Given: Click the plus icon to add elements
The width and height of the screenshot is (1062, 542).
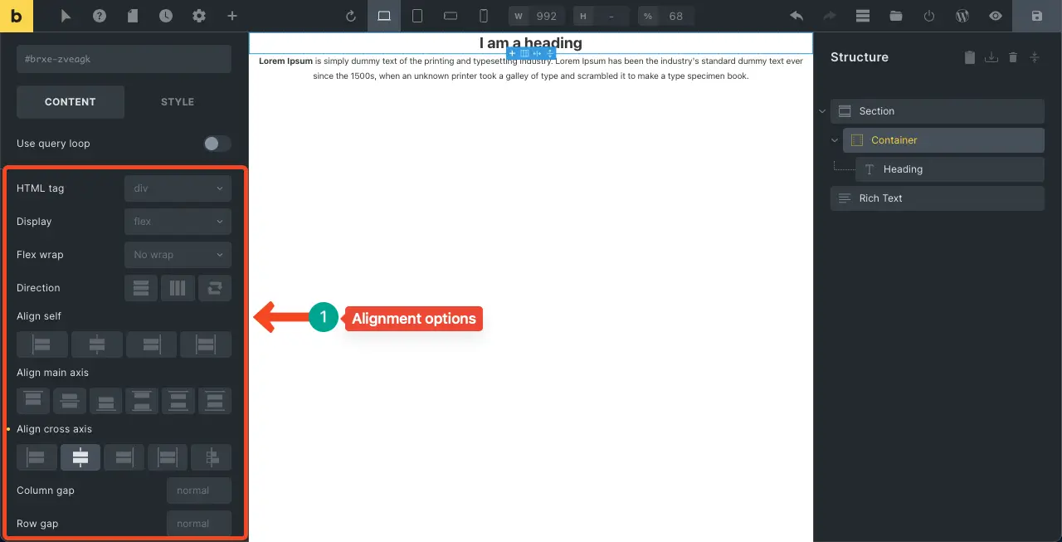Looking at the screenshot, I should 232,16.
